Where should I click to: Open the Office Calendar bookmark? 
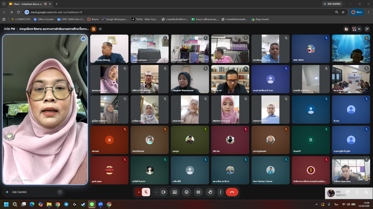(44, 19)
